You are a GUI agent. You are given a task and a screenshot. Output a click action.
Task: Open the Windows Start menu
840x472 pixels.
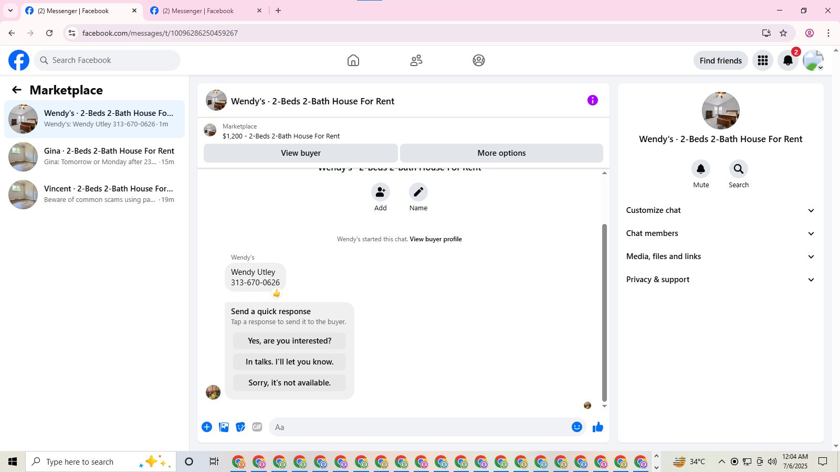click(x=13, y=462)
